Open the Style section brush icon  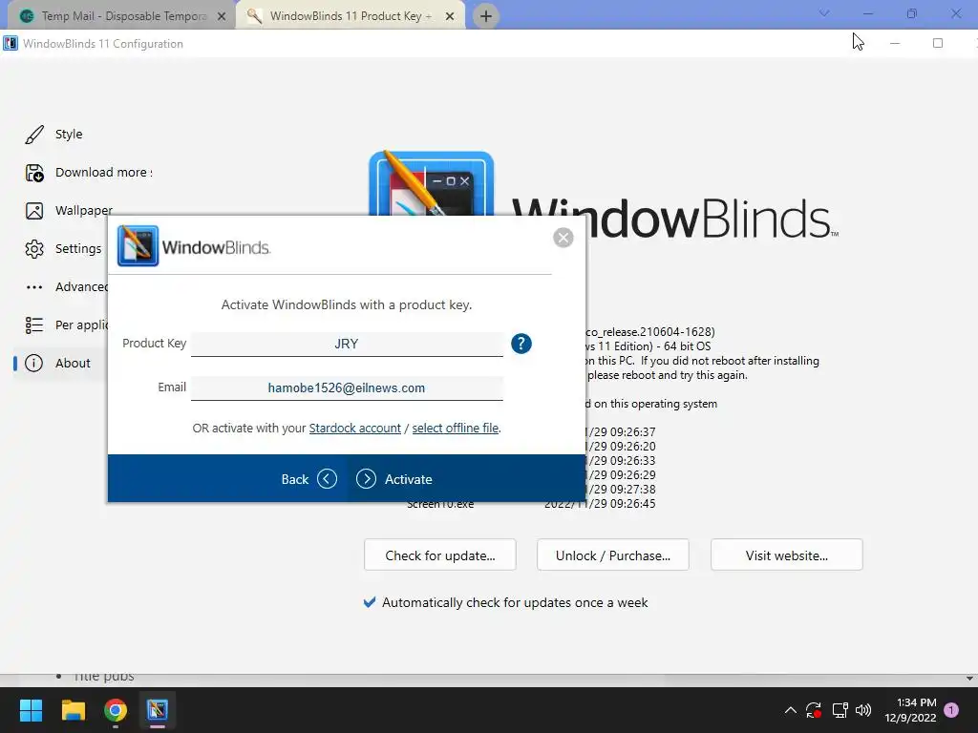click(x=34, y=134)
